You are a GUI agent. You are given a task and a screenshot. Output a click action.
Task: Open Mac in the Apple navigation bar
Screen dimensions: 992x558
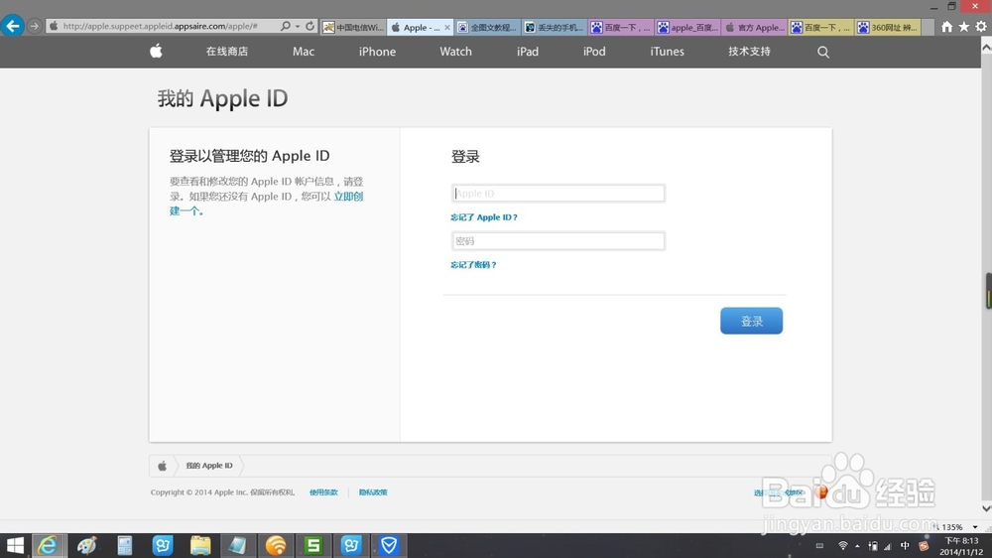tap(303, 52)
